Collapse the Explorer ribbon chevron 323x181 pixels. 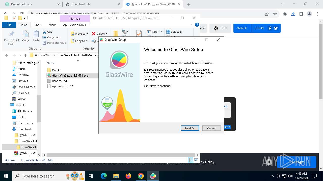(192, 25)
